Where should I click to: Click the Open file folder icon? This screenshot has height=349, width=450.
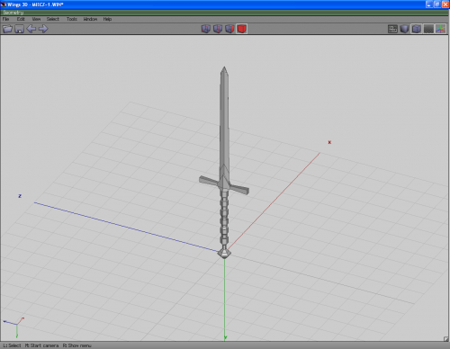7,29
